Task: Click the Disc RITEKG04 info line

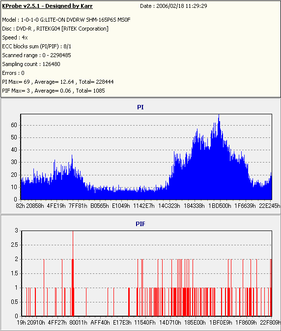Action: pos(55,29)
